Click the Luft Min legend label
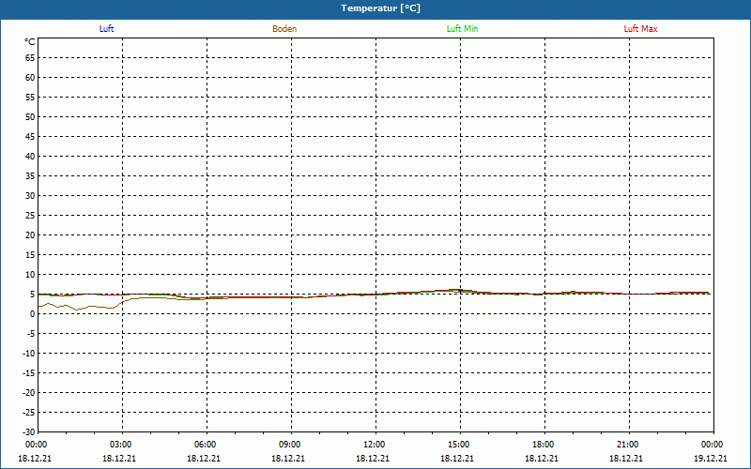Viewport: 751px width, 469px height. coord(462,29)
